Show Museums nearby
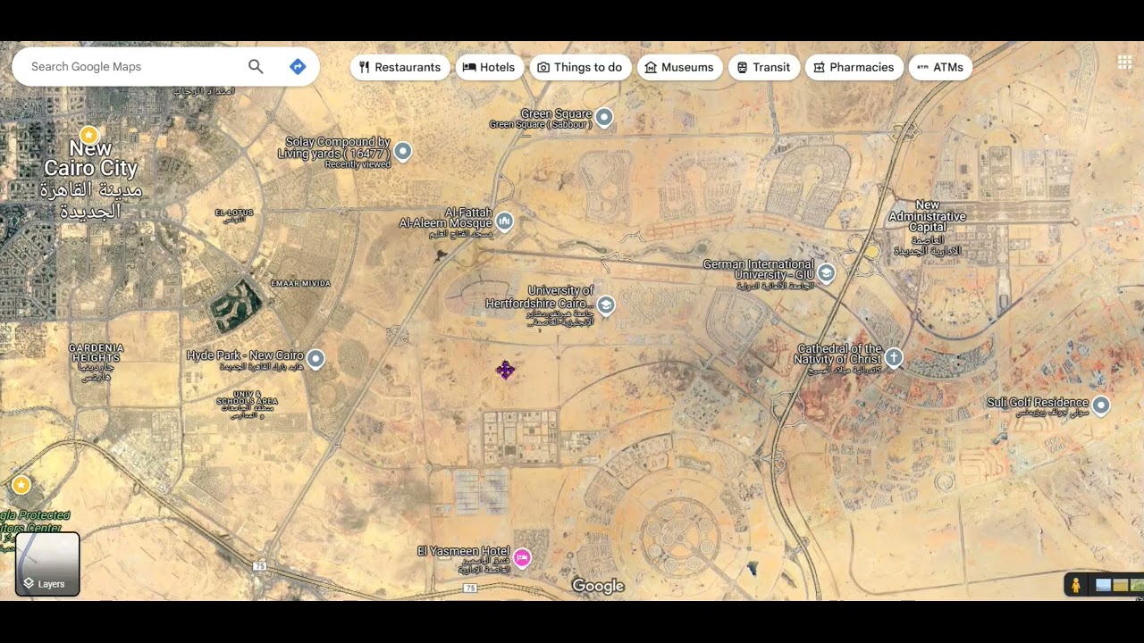 pyautogui.click(x=679, y=67)
